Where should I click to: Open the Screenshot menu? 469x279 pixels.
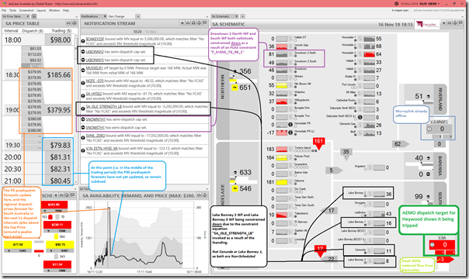coord(26,10)
